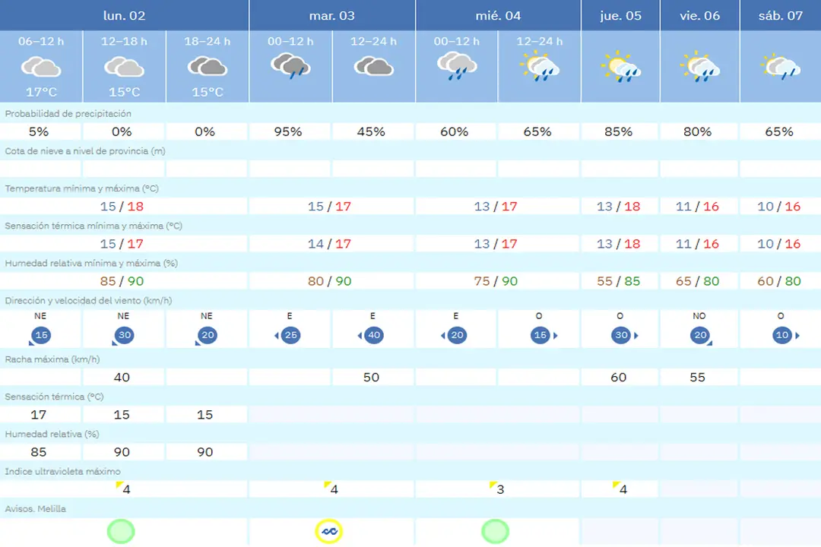Click the green warning circle for mié. 04

pos(496,531)
